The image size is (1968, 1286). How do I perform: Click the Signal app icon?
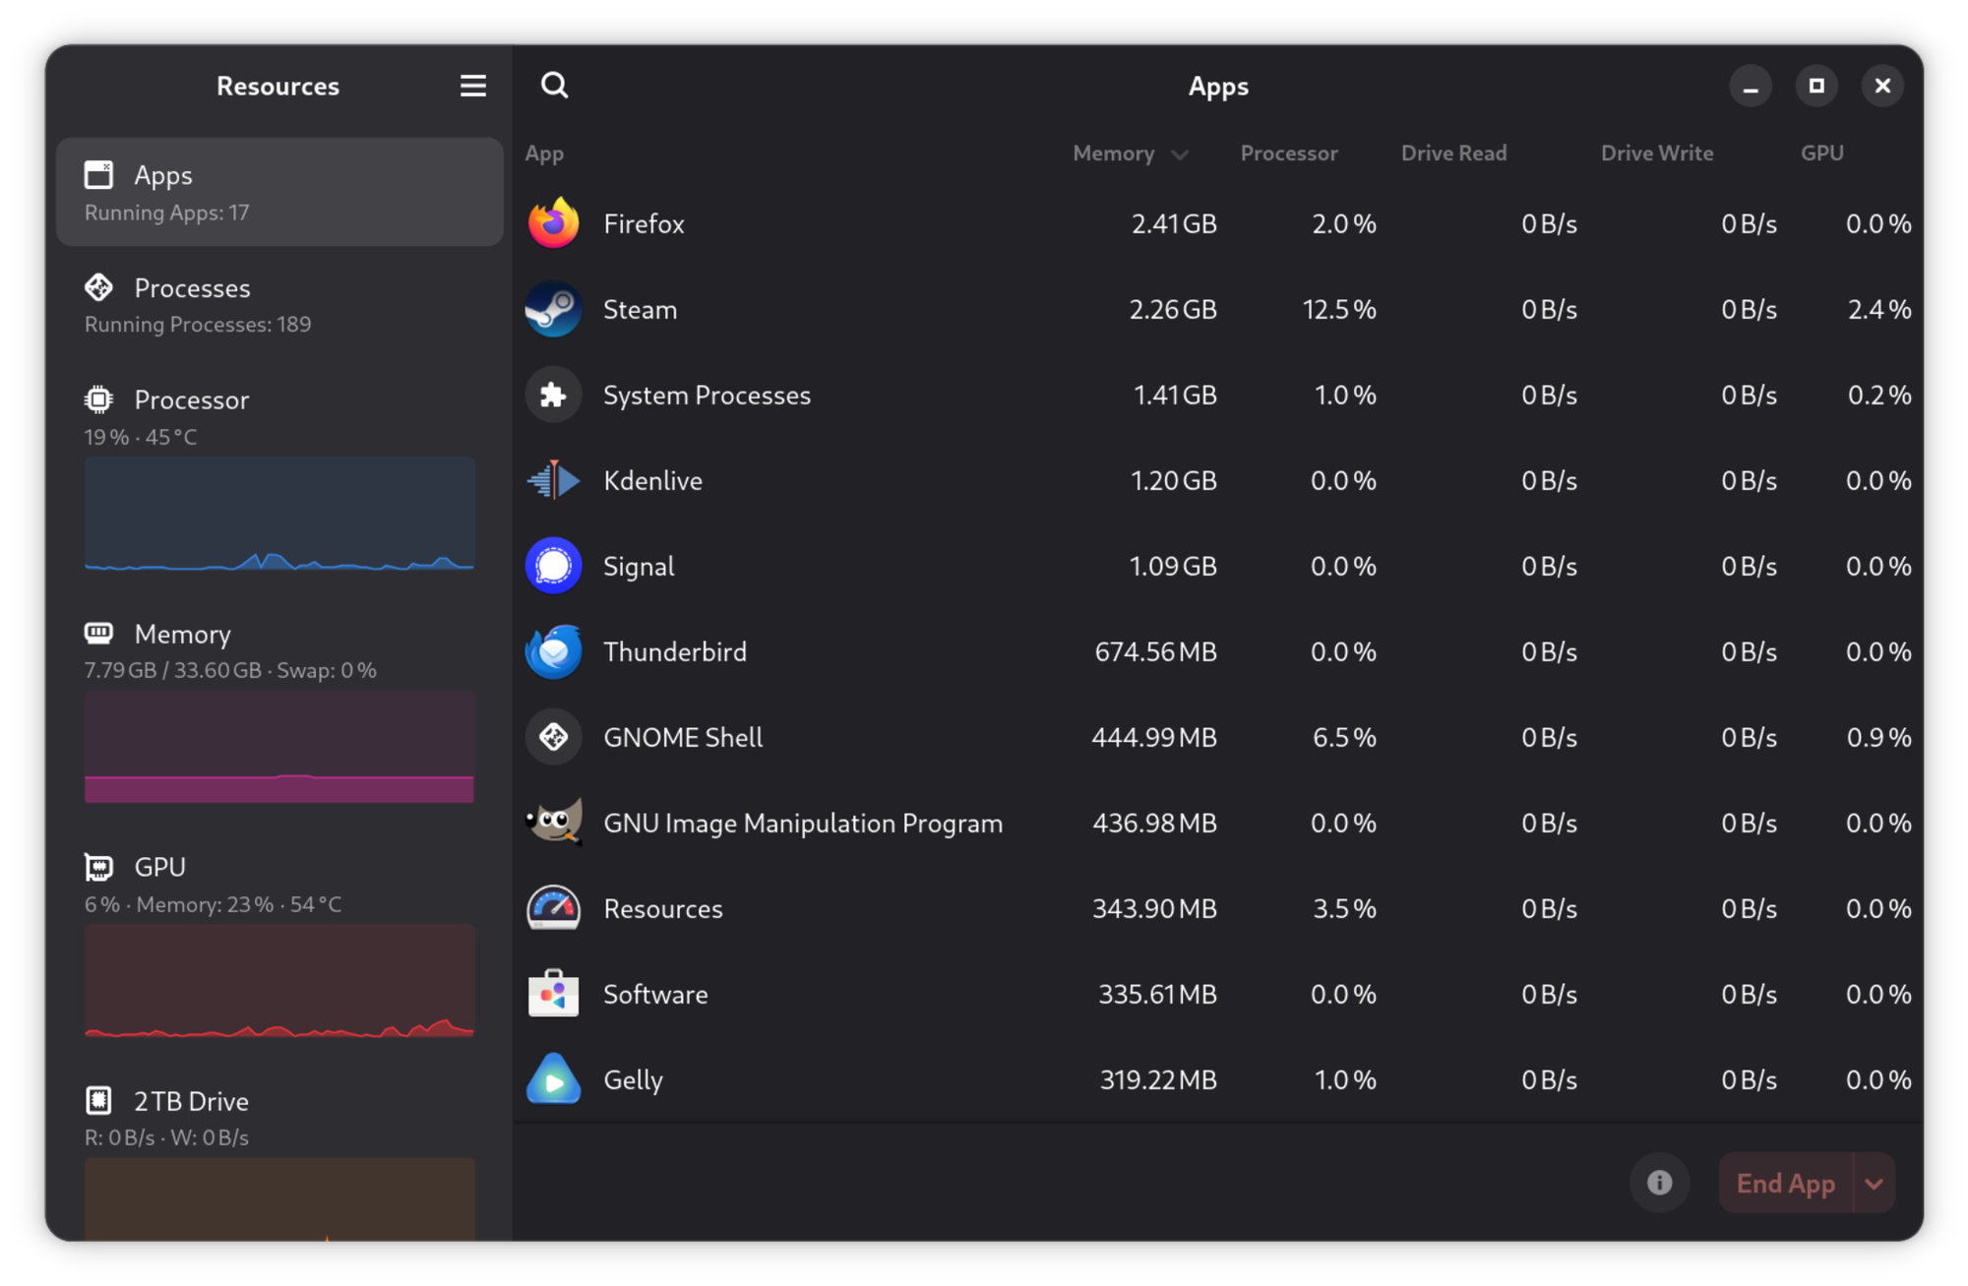[553, 566]
